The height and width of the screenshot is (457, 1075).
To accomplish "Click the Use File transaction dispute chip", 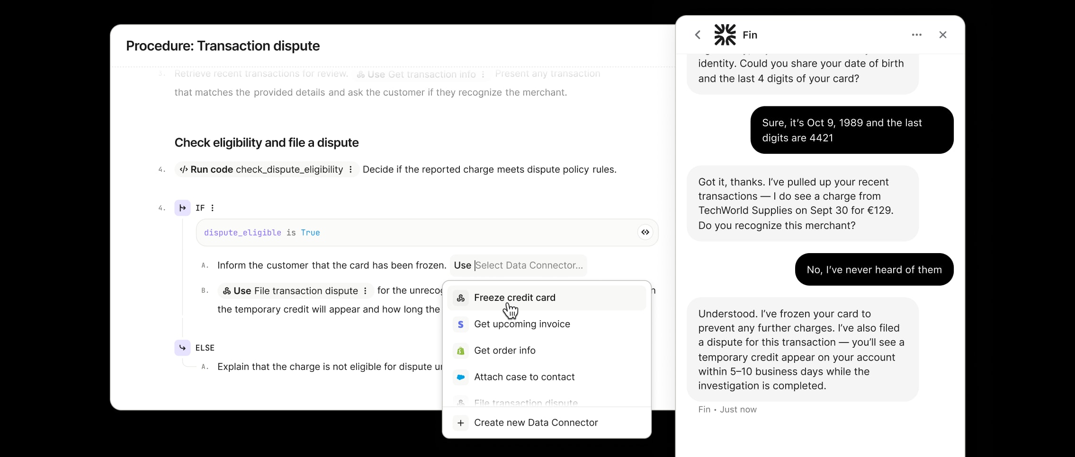I will pyautogui.click(x=290, y=291).
